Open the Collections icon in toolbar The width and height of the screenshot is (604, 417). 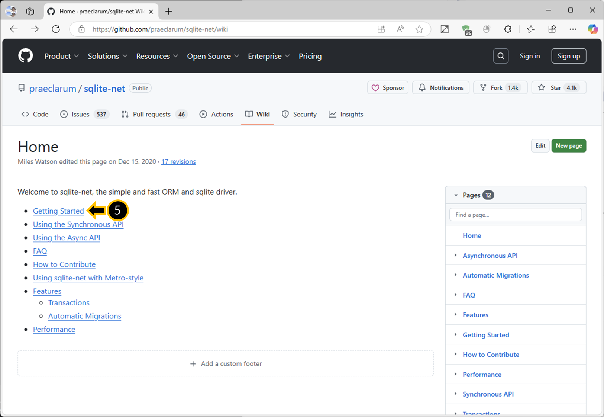[552, 29]
